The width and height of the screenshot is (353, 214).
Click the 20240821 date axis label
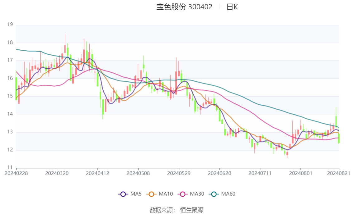pos(339,173)
